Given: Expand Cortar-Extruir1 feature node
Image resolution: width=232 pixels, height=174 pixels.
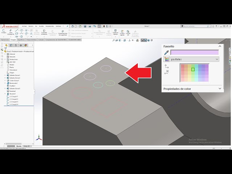Looking at the screenshot, I should click(x=5, y=80).
